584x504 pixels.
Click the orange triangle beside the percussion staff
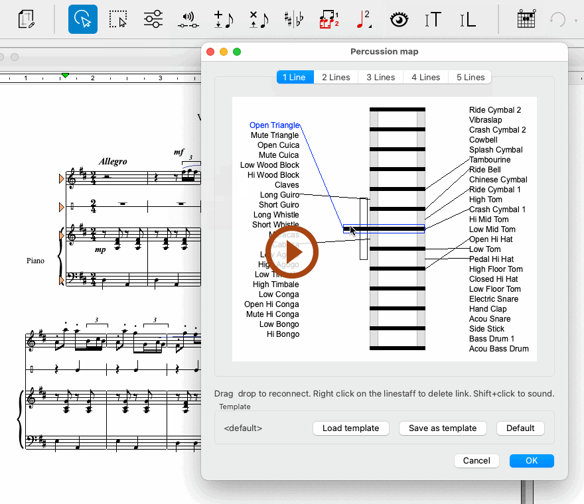click(x=62, y=207)
